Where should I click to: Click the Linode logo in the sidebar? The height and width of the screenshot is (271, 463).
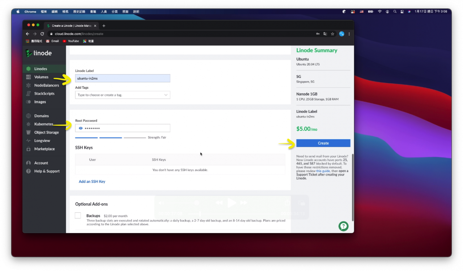pyautogui.click(x=39, y=53)
